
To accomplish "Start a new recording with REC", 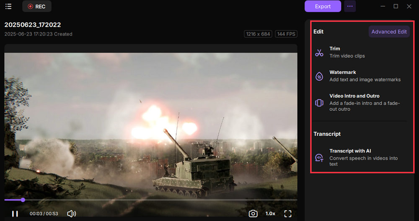I will tap(37, 6).
